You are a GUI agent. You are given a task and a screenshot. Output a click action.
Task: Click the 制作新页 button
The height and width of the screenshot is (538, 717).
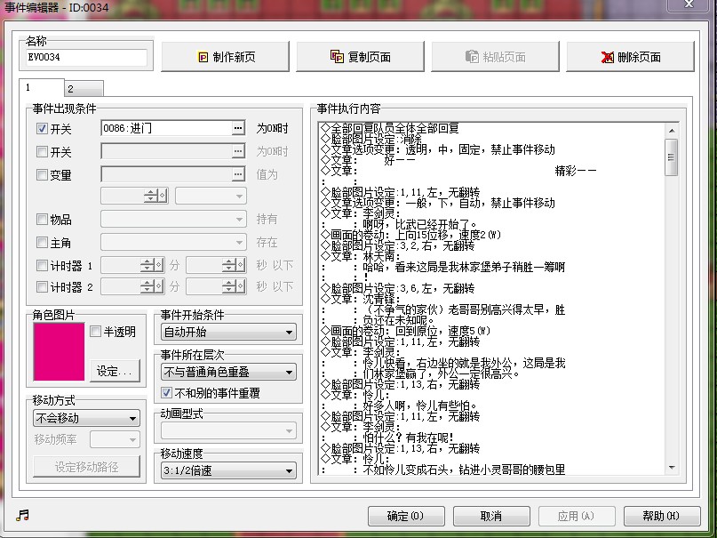(226, 57)
